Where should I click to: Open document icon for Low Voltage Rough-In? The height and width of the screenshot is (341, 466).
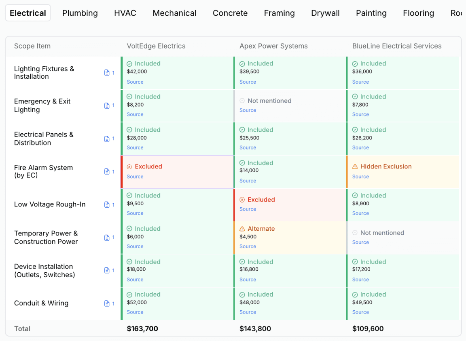[107, 205]
